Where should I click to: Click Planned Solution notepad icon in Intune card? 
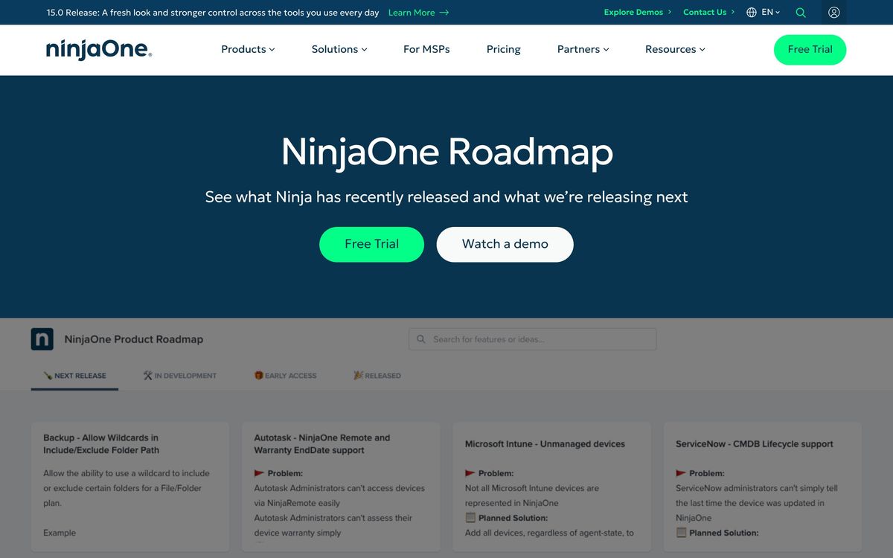470,518
